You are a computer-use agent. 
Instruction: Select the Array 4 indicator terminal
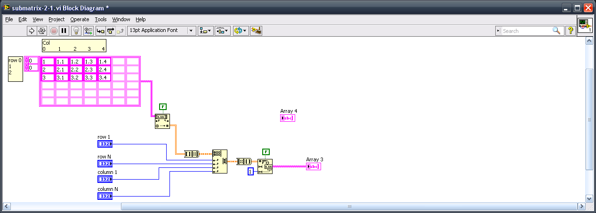pos(288,118)
